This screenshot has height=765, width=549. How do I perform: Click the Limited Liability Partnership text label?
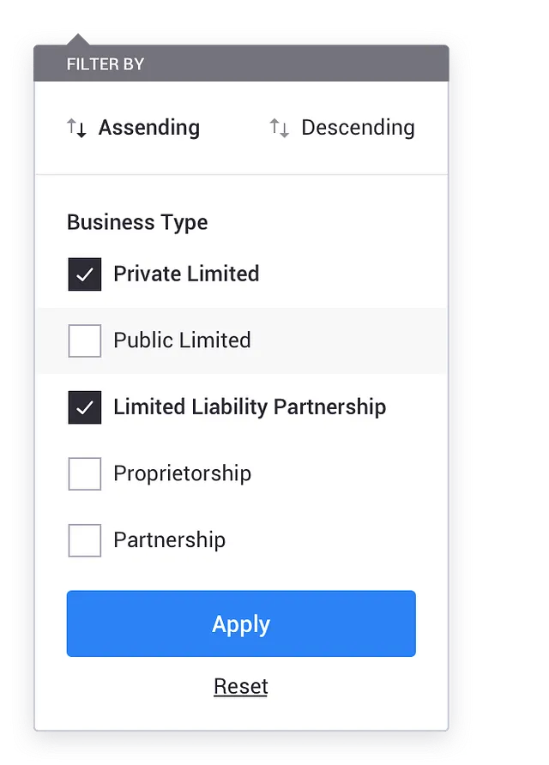click(x=250, y=407)
